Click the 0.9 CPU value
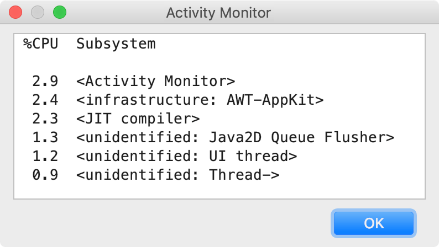 click(45, 175)
